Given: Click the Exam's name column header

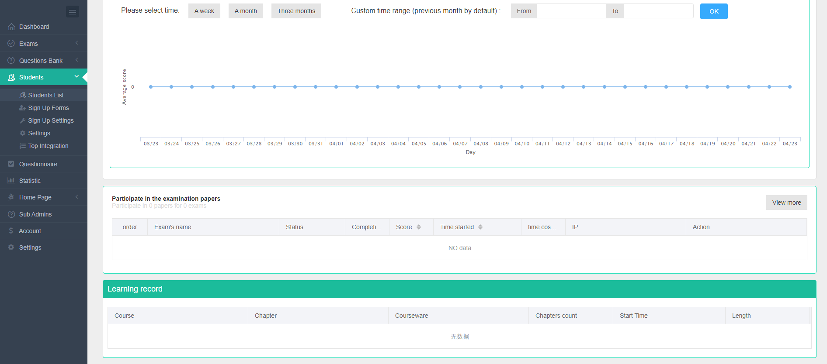Looking at the screenshot, I should (213, 227).
